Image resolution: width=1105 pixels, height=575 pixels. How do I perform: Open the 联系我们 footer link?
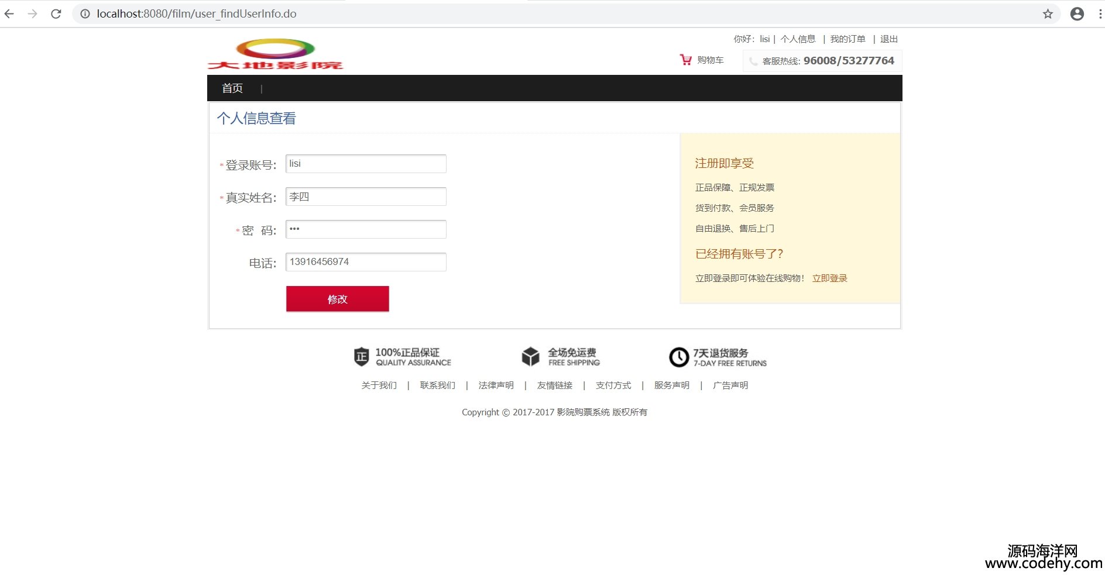438,385
